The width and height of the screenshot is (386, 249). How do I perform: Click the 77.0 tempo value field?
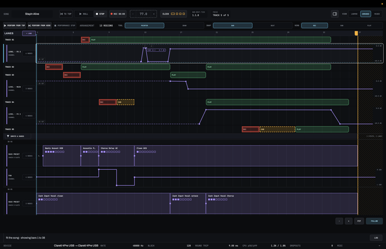(x=144, y=14)
